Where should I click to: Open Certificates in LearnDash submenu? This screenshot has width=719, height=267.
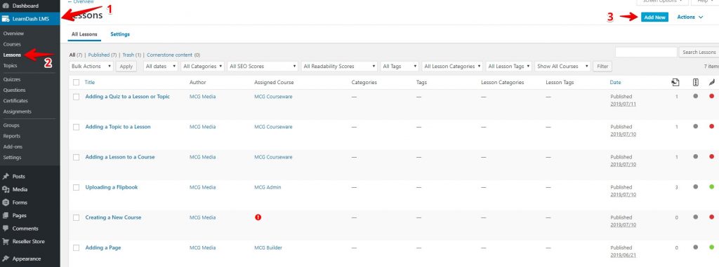click(x=15, y=101)
